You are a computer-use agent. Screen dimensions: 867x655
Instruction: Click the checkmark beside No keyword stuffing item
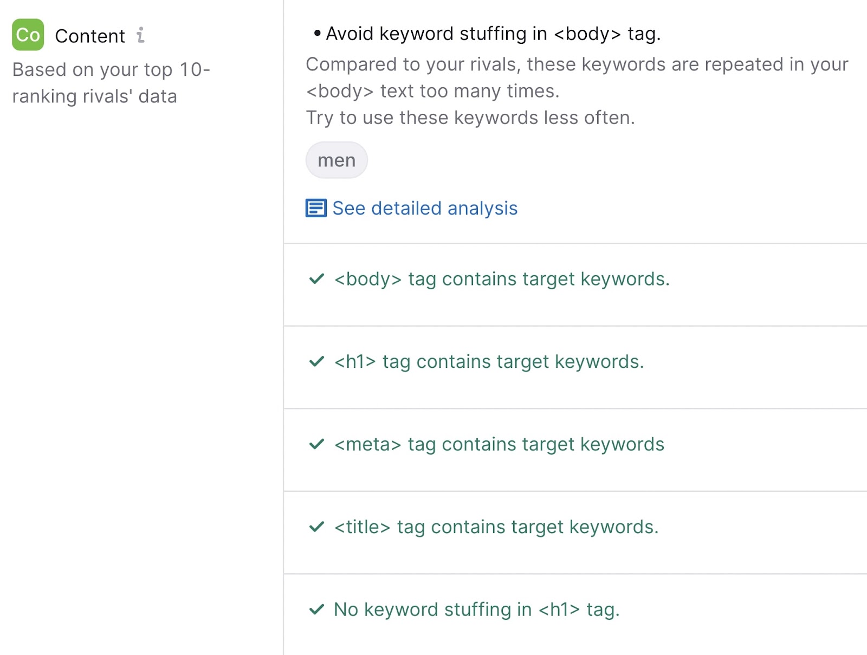[316, 609]
